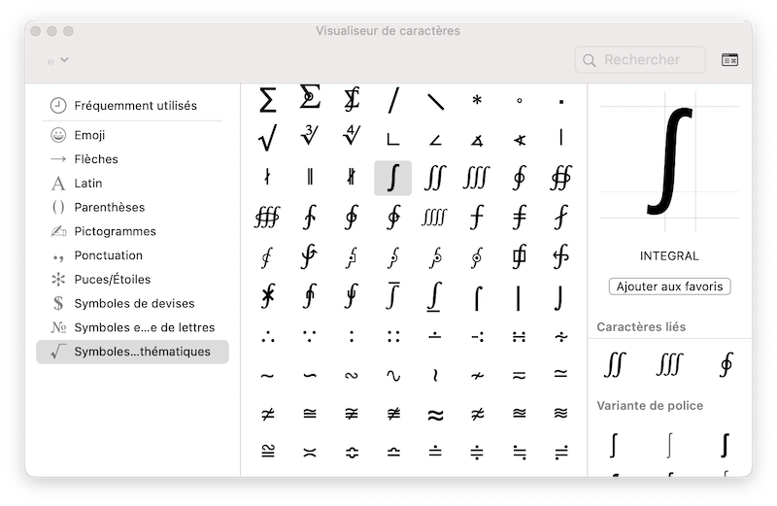Choose related double integral under Caractères liés
The image size is (777, 506).
pos(615,365)
